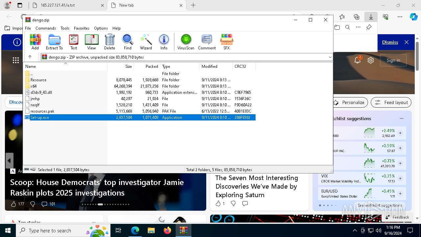
Task: Open File Explorer from taskbar
Action: point(151,230)
